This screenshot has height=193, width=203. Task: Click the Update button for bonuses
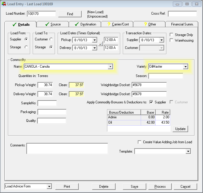click(x=180, y=129)
